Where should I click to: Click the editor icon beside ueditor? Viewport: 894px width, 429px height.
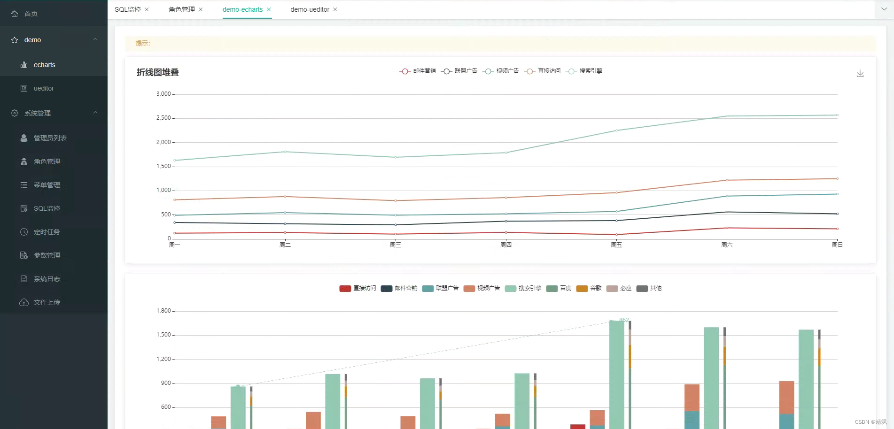pos(24,88)
